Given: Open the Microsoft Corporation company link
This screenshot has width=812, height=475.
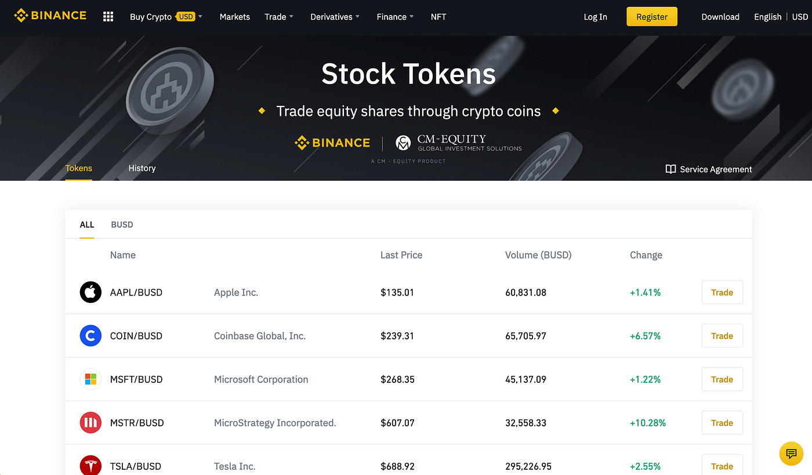Looking at the screenshot, I should coord(260,379).
